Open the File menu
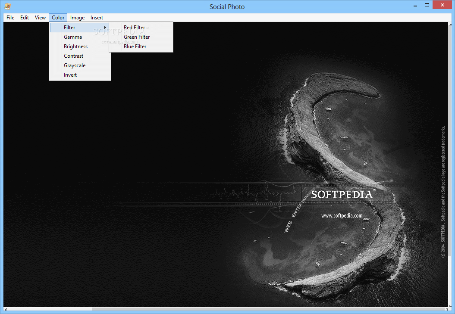455x314 pixels. (x=10, y=18)
